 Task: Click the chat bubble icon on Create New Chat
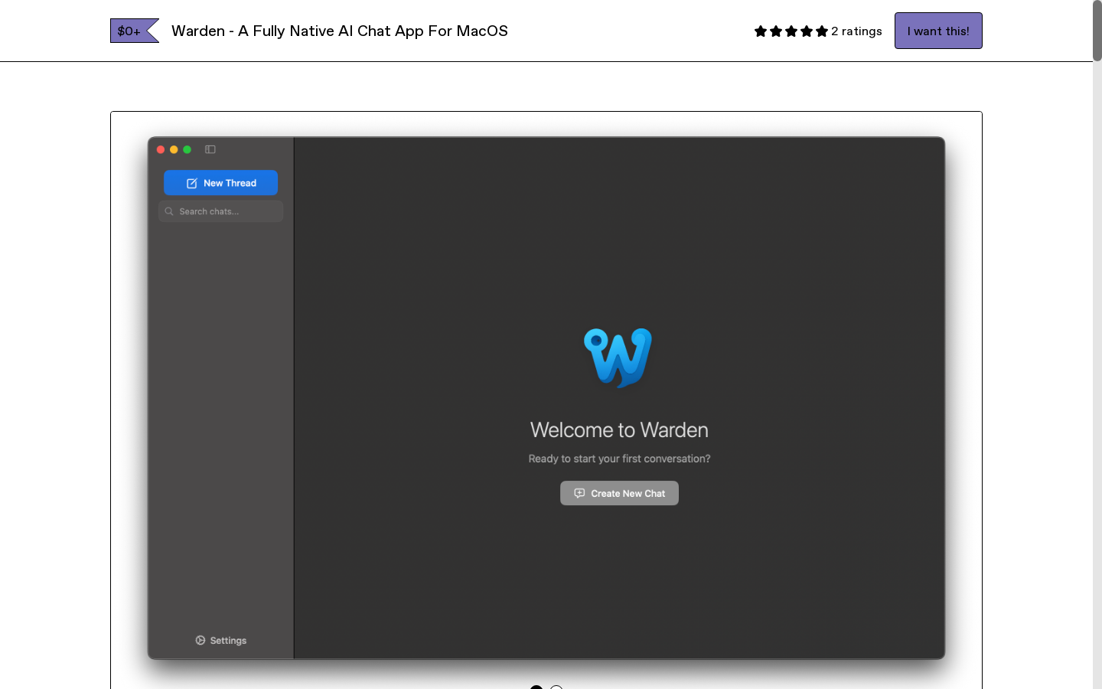[x=579, y=493]
